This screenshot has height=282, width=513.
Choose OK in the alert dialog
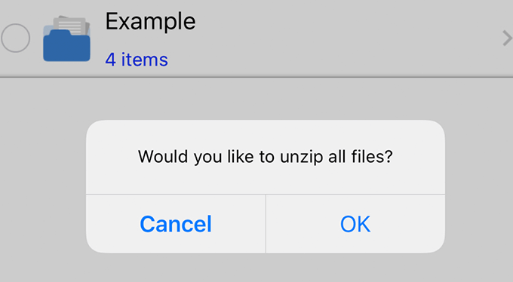pos(355,224)
